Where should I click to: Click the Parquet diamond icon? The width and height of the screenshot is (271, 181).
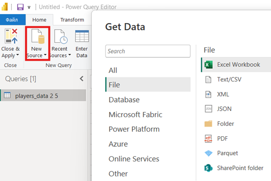pyautogui.click(x=208, y=153)
